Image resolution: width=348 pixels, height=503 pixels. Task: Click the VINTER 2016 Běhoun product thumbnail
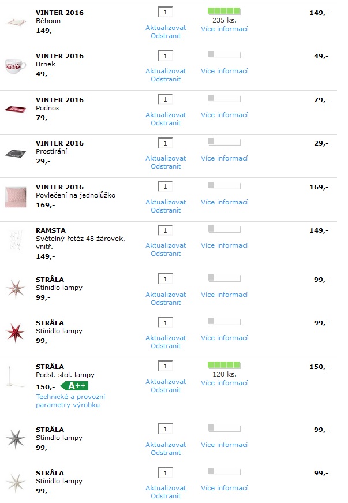coord(16,22)
